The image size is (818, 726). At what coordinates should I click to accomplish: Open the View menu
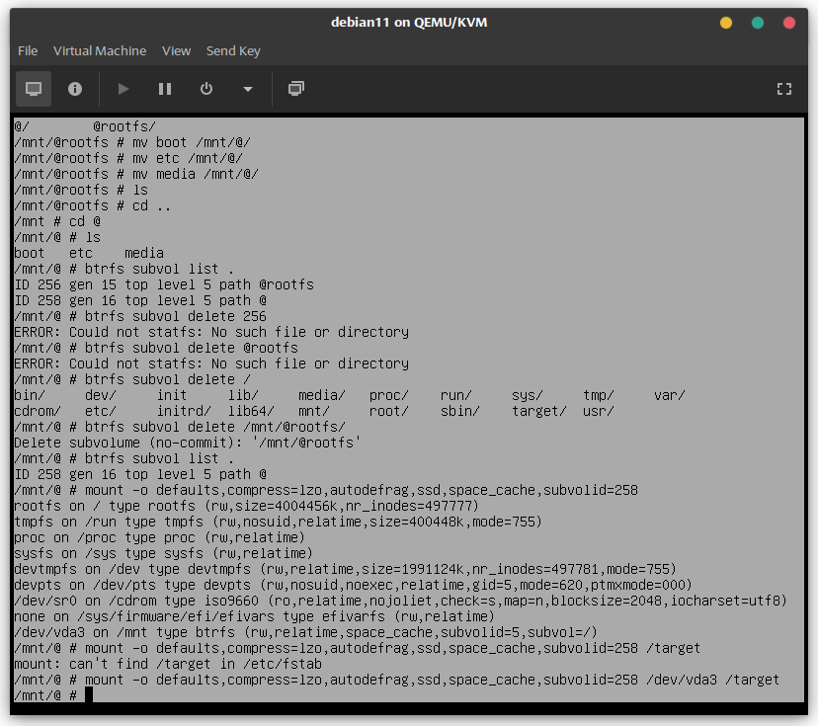tap(176, 50)
